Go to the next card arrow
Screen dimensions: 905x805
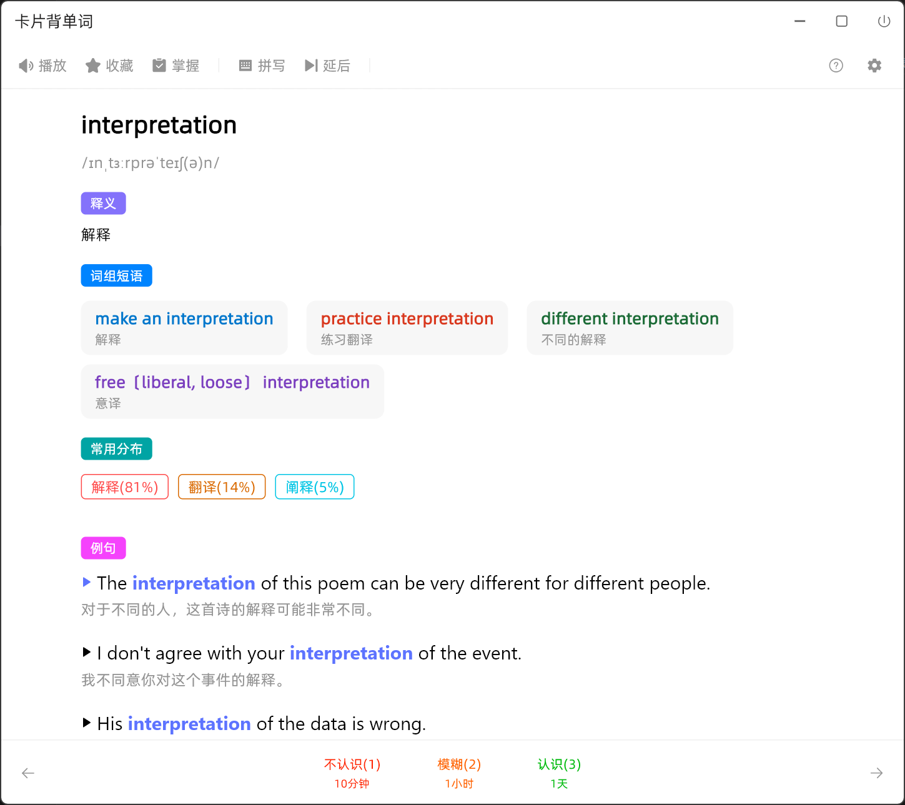click(x=876, y=773)
